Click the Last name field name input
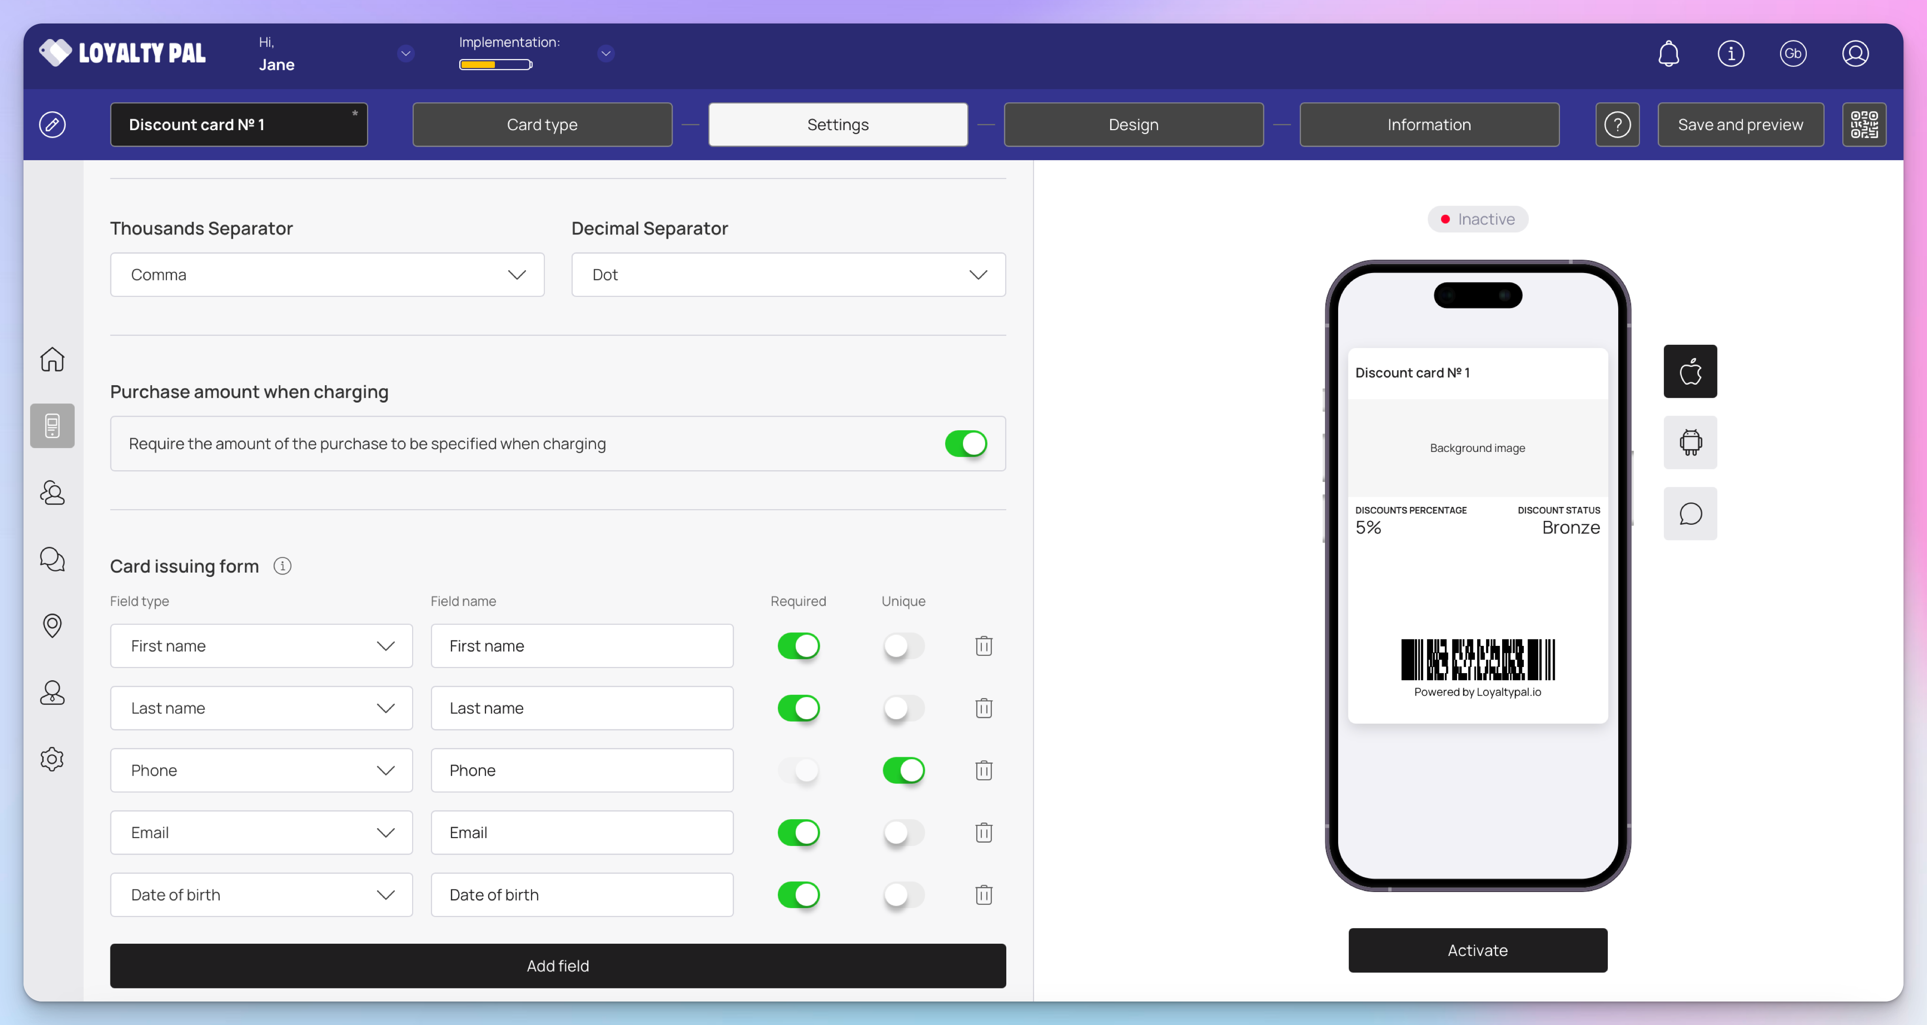This screenshot has height=1025, width=1927. 581,708
